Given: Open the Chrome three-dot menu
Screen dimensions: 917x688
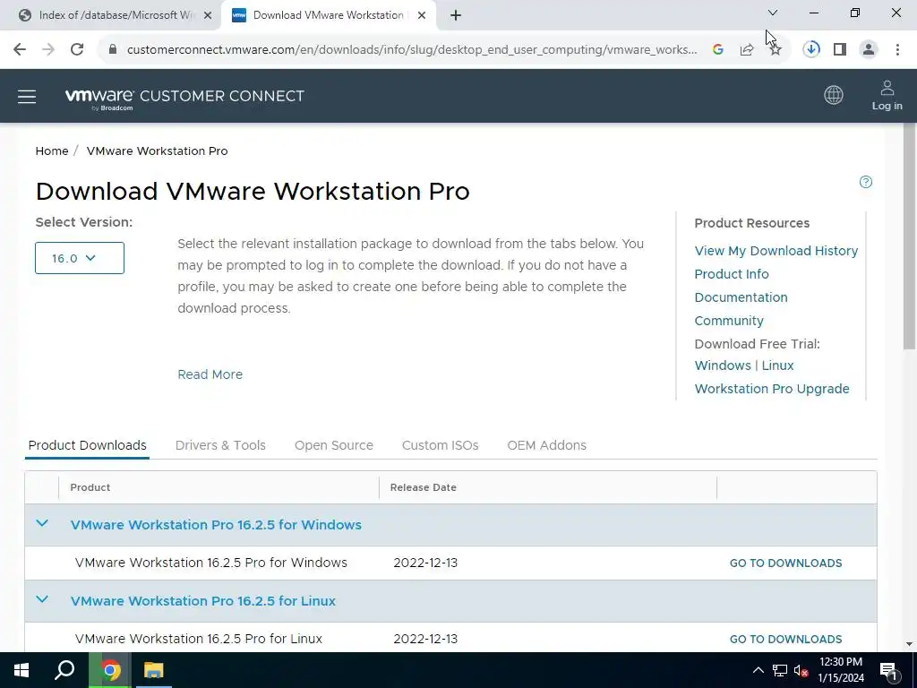Looking at the screenshot, I should pos(897,50).
